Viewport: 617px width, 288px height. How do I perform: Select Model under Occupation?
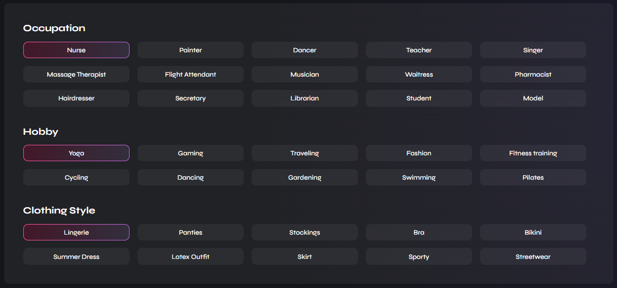click(x=533, y=98)
